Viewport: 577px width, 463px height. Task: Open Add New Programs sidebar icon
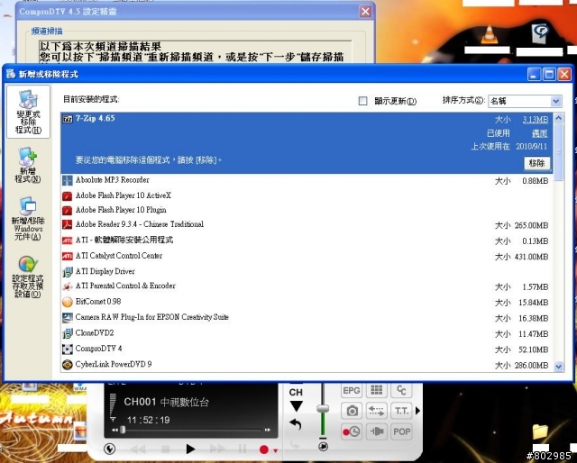point(28,165)
